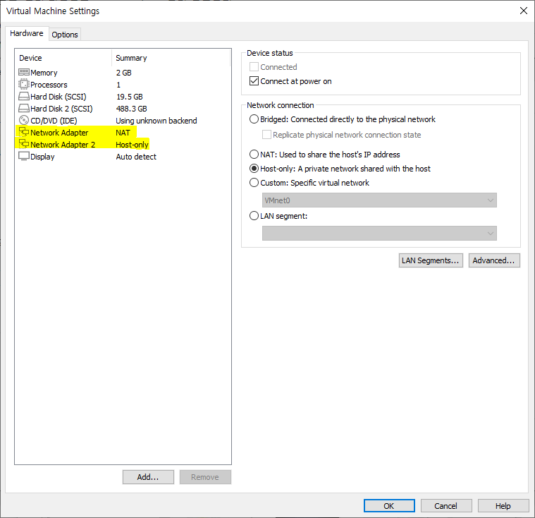Screen dimensions: 535x518
Task: Click the Network Adapter 2 icon
Action: (23, 144)
